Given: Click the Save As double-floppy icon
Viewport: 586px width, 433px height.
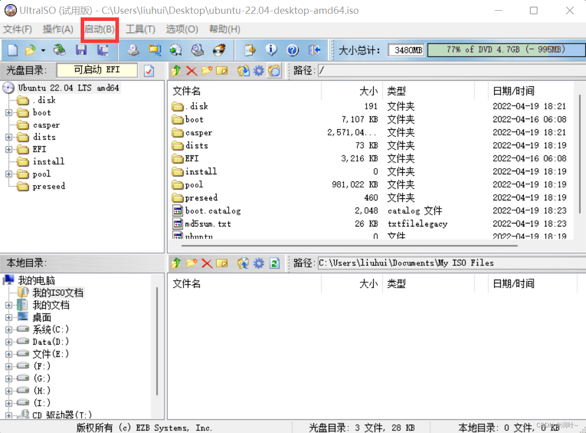Looking at the screenshot, I should pos(103,50).
